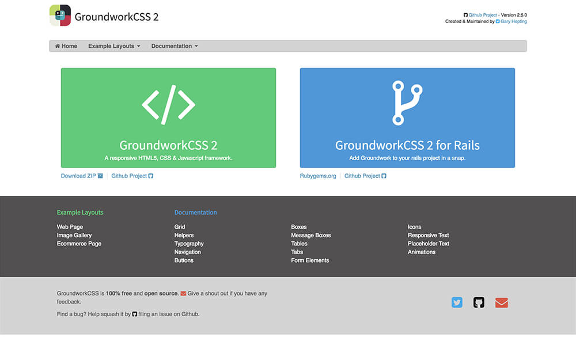This screenshot has height=360, width=576.
Task: Open the Placeholder Text footer link
Action: coord(429,244)
